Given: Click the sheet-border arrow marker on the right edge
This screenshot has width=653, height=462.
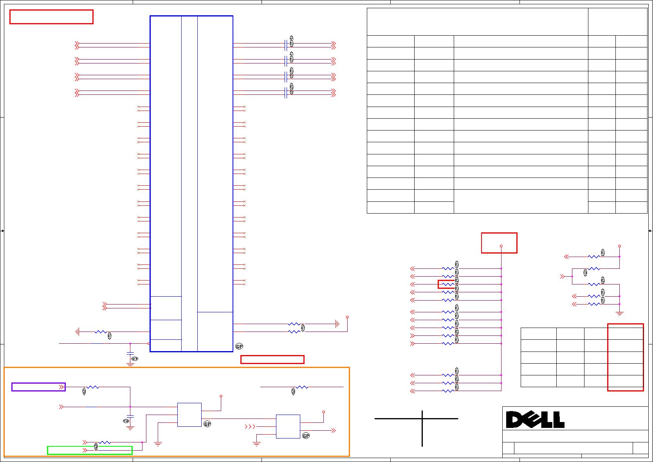Looking at the screenshot, I should 650,231.
